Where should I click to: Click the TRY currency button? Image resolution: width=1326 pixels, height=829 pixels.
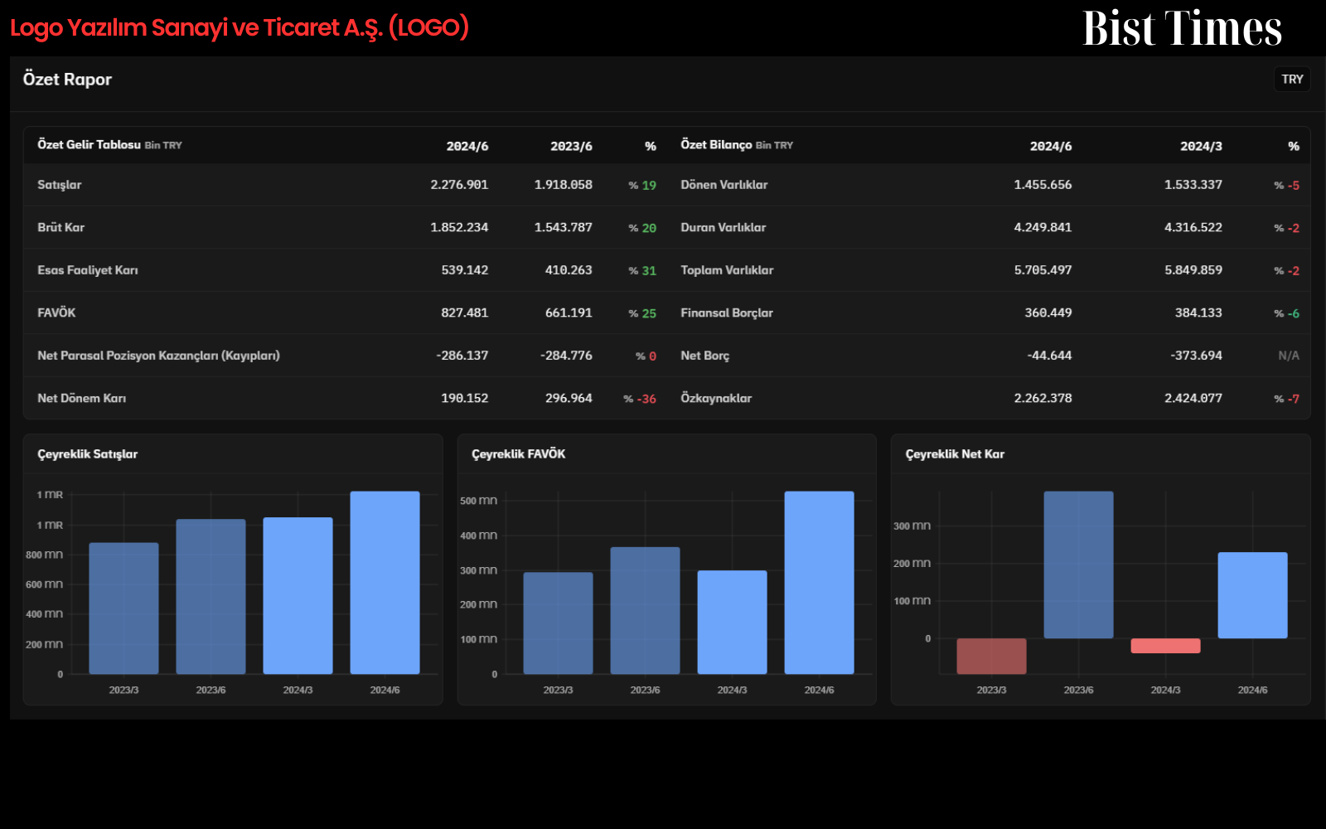[1292, 80]
